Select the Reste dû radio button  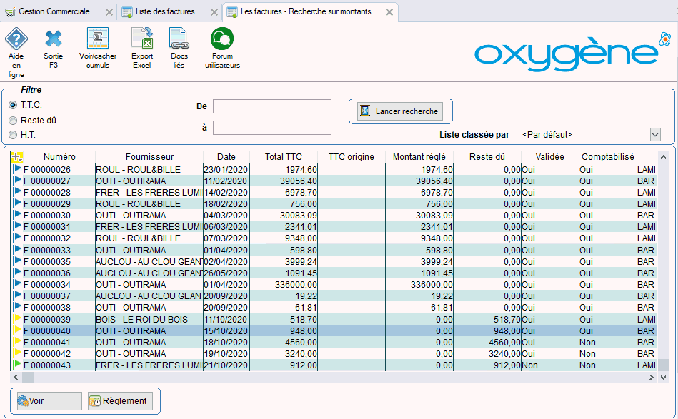click(x=13, y=121)
